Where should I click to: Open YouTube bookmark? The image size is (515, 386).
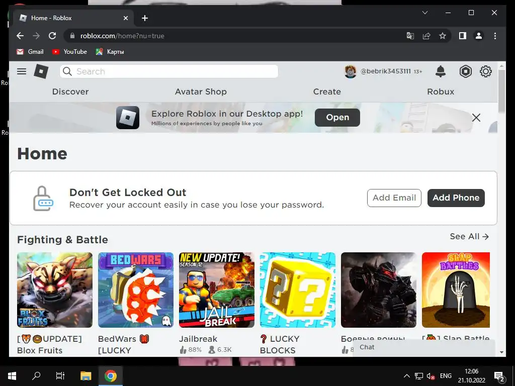(x=69, y=52)
